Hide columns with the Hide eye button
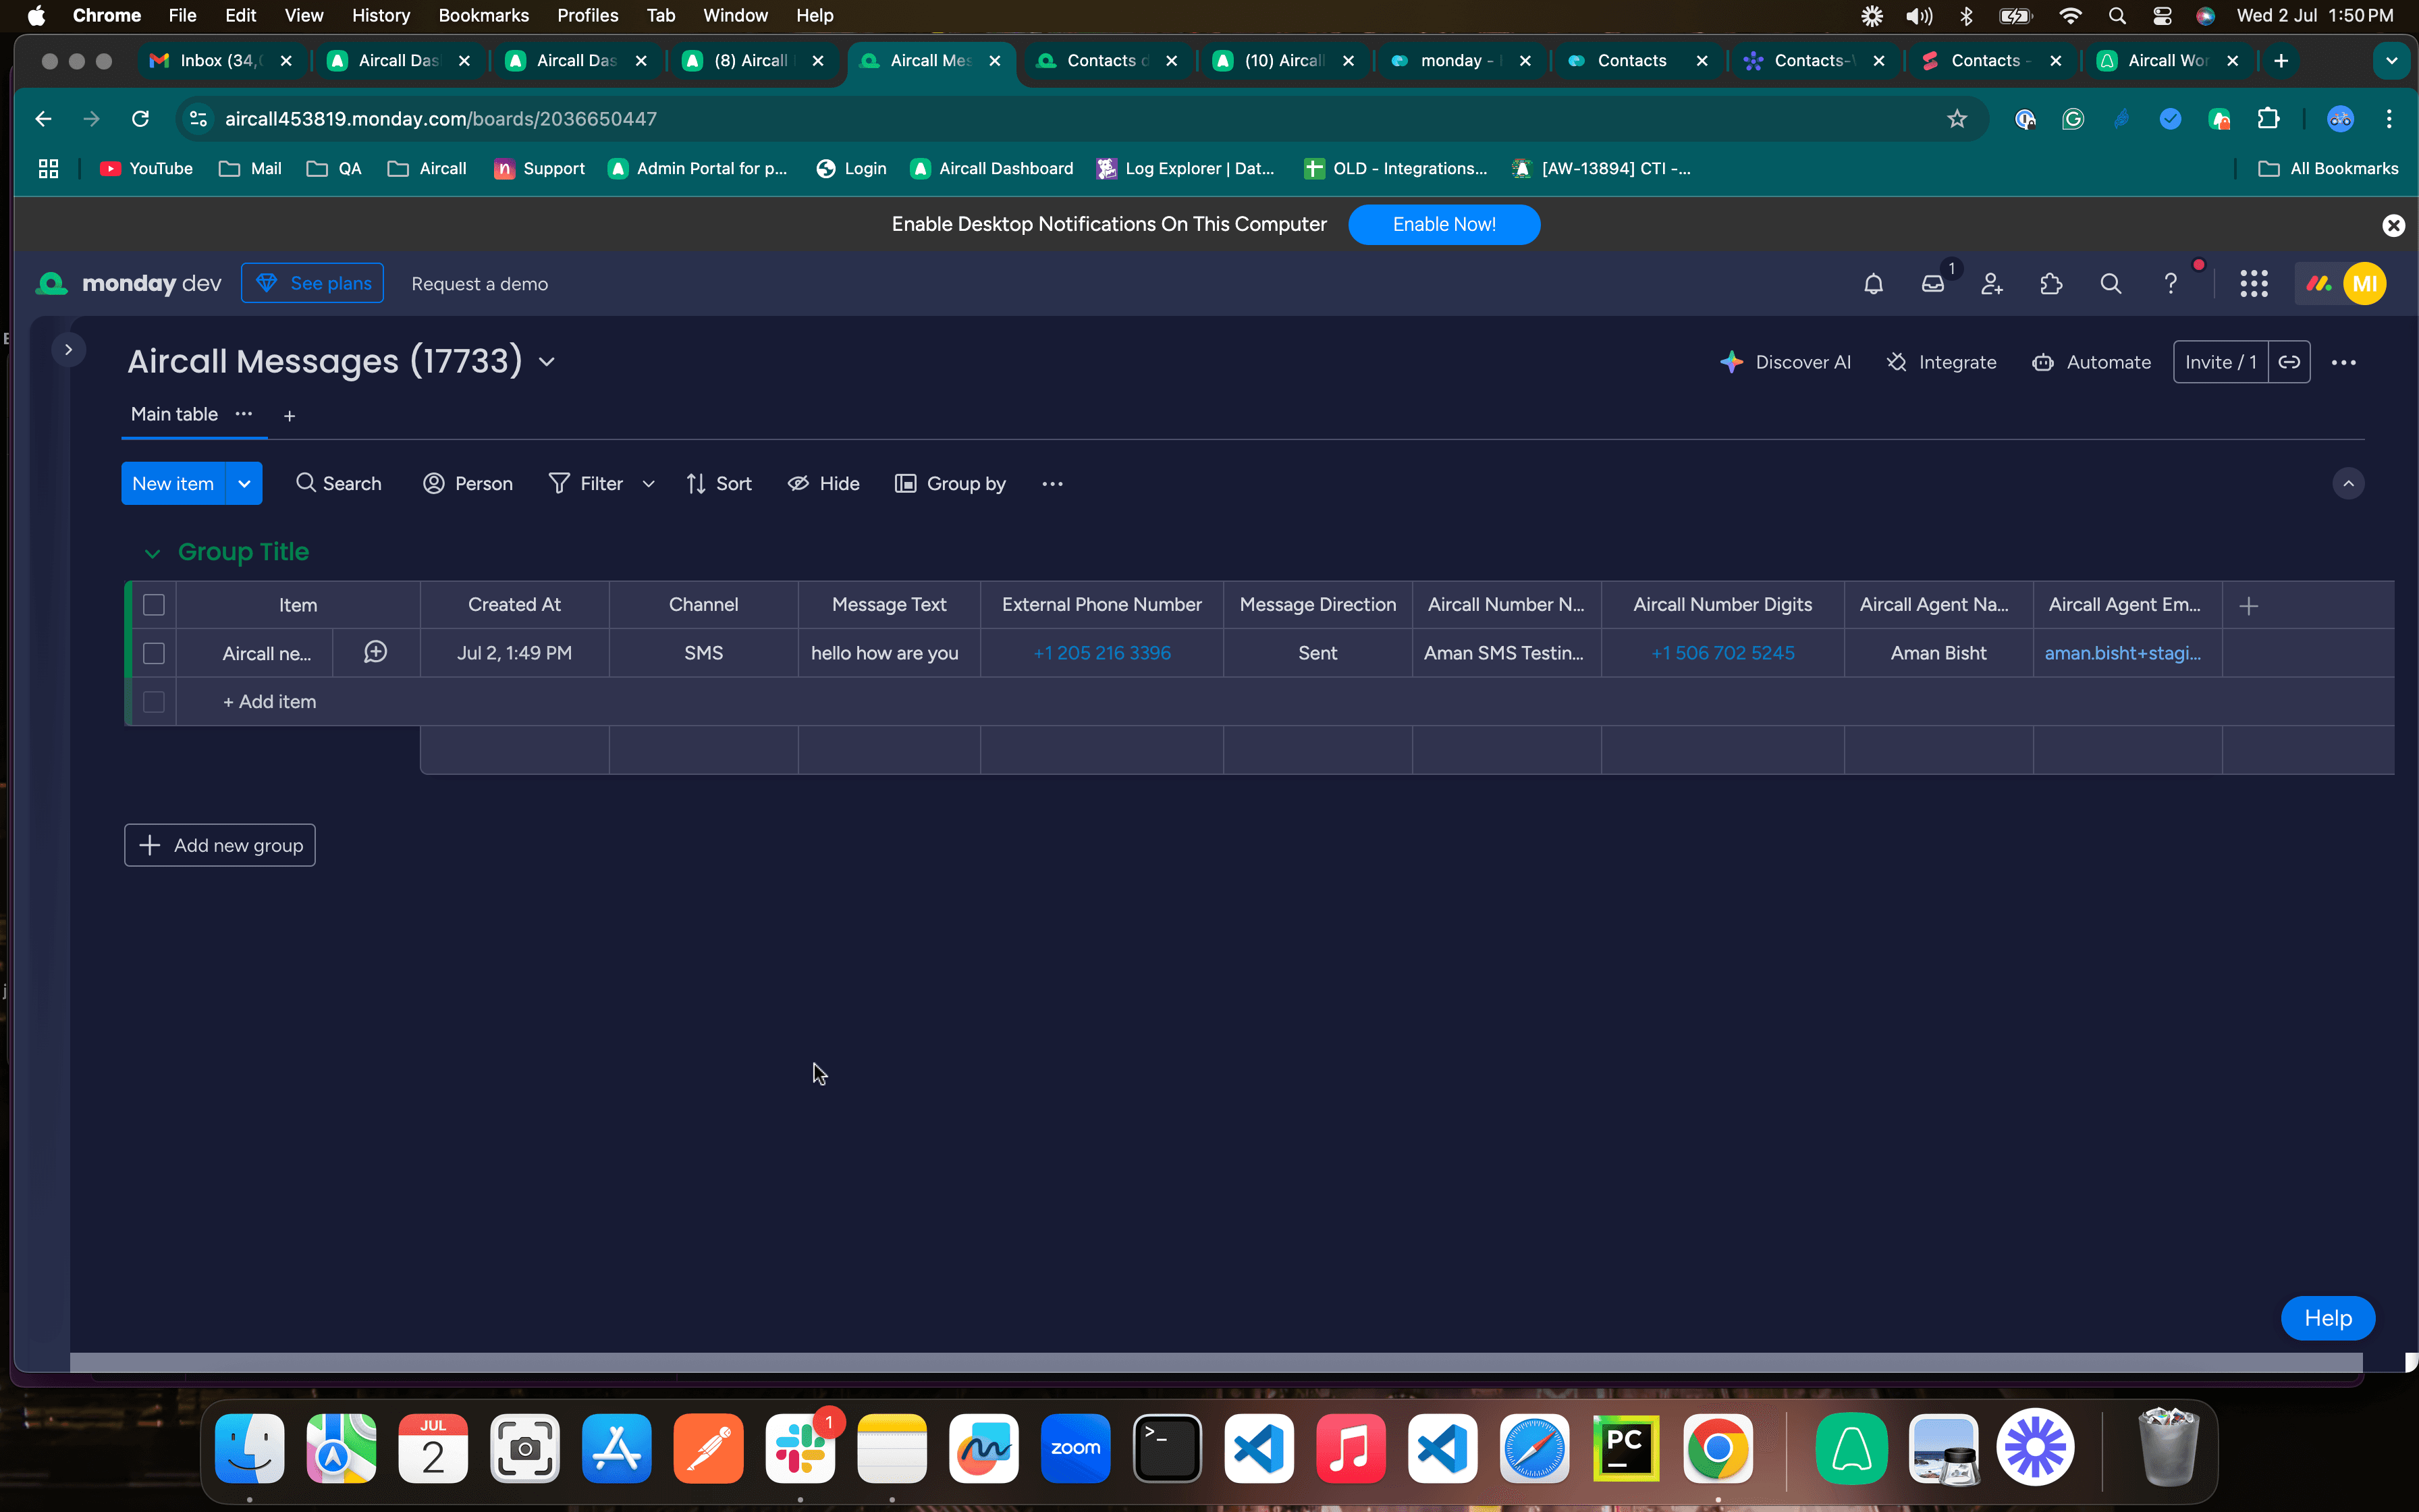The height and width of the screenshot is (1512, 2419). pos(823,484)
